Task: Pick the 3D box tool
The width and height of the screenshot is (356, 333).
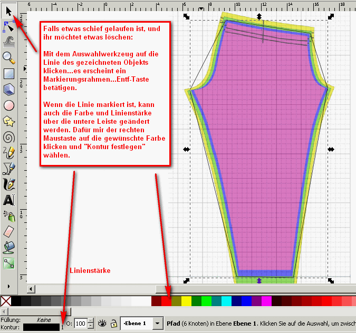Action: click(x=8, y=89)
